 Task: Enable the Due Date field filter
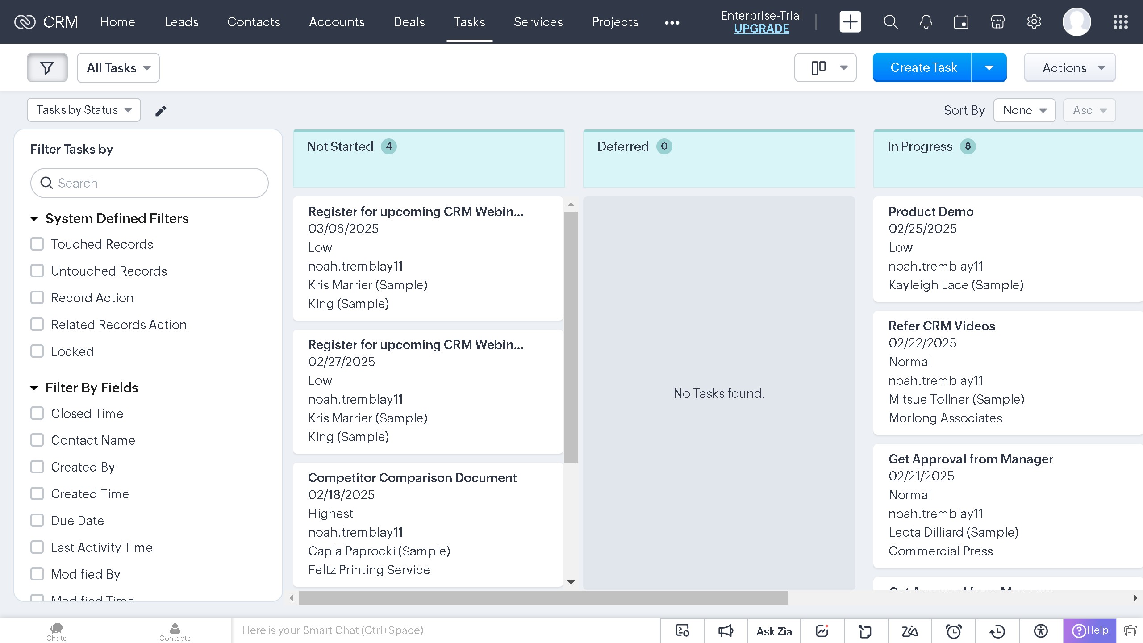coord(37,521)
